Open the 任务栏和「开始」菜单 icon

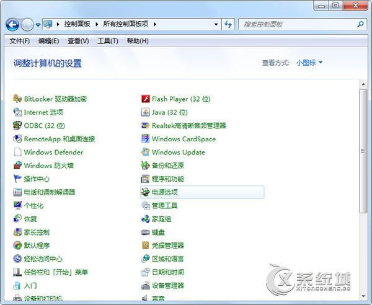point(17,272)
